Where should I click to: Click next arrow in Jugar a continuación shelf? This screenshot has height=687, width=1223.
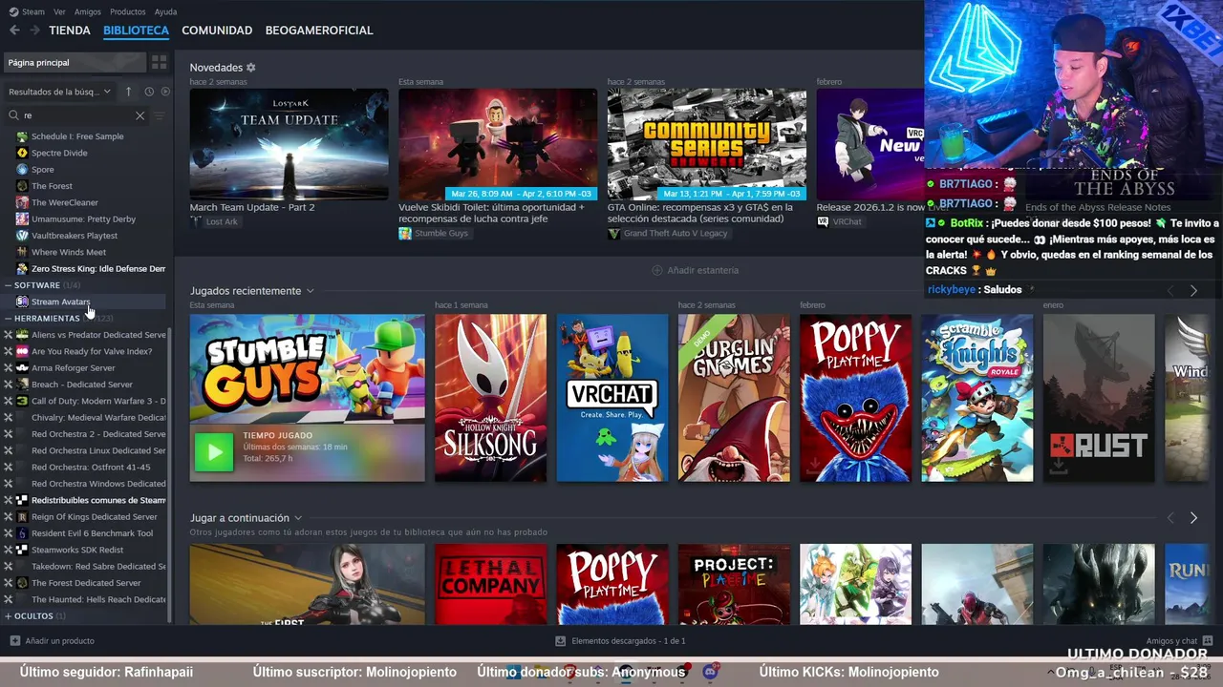(x=1193, y=518)
